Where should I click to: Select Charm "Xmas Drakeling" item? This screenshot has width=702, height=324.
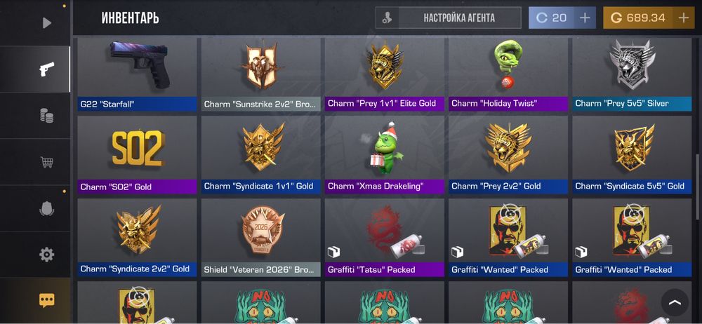pos(385,155)
